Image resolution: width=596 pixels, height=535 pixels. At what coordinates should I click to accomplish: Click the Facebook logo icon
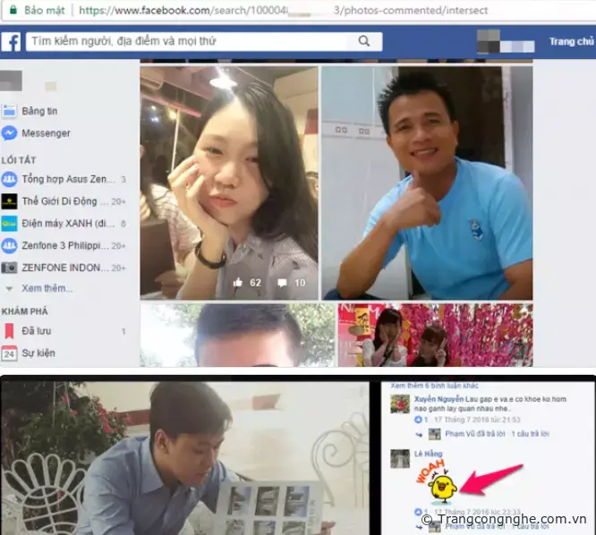coord(12,41)
